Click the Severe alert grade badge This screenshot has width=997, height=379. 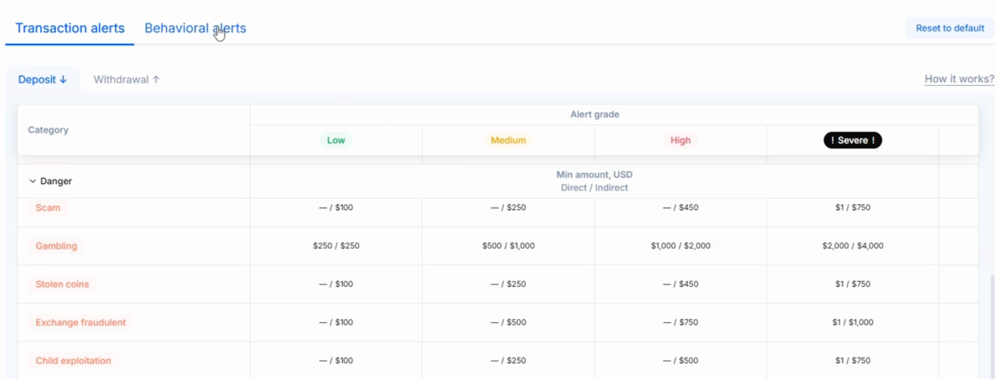point(852,140)
